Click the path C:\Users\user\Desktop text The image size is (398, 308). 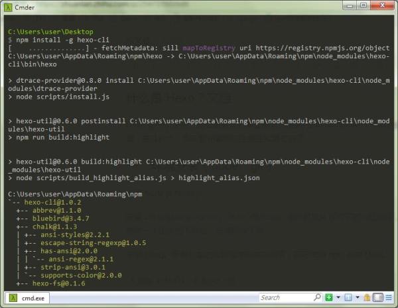(50, 32)
